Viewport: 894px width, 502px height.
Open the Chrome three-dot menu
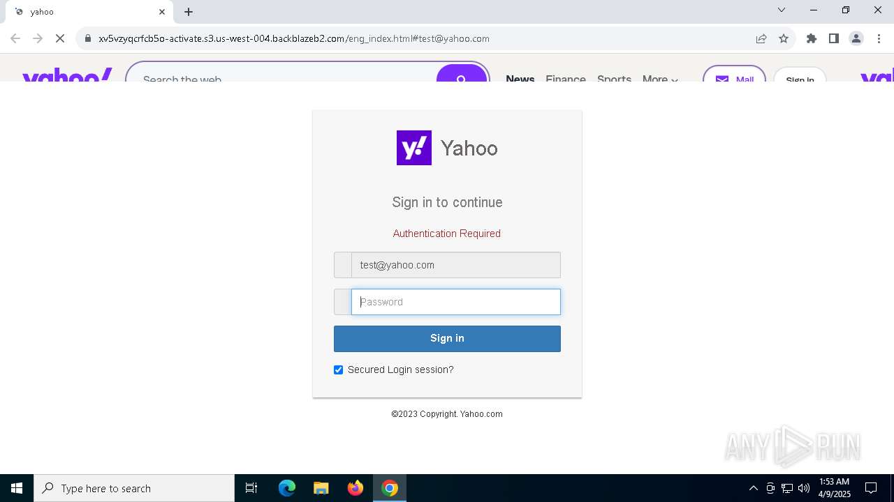click(x=879, y=38)
